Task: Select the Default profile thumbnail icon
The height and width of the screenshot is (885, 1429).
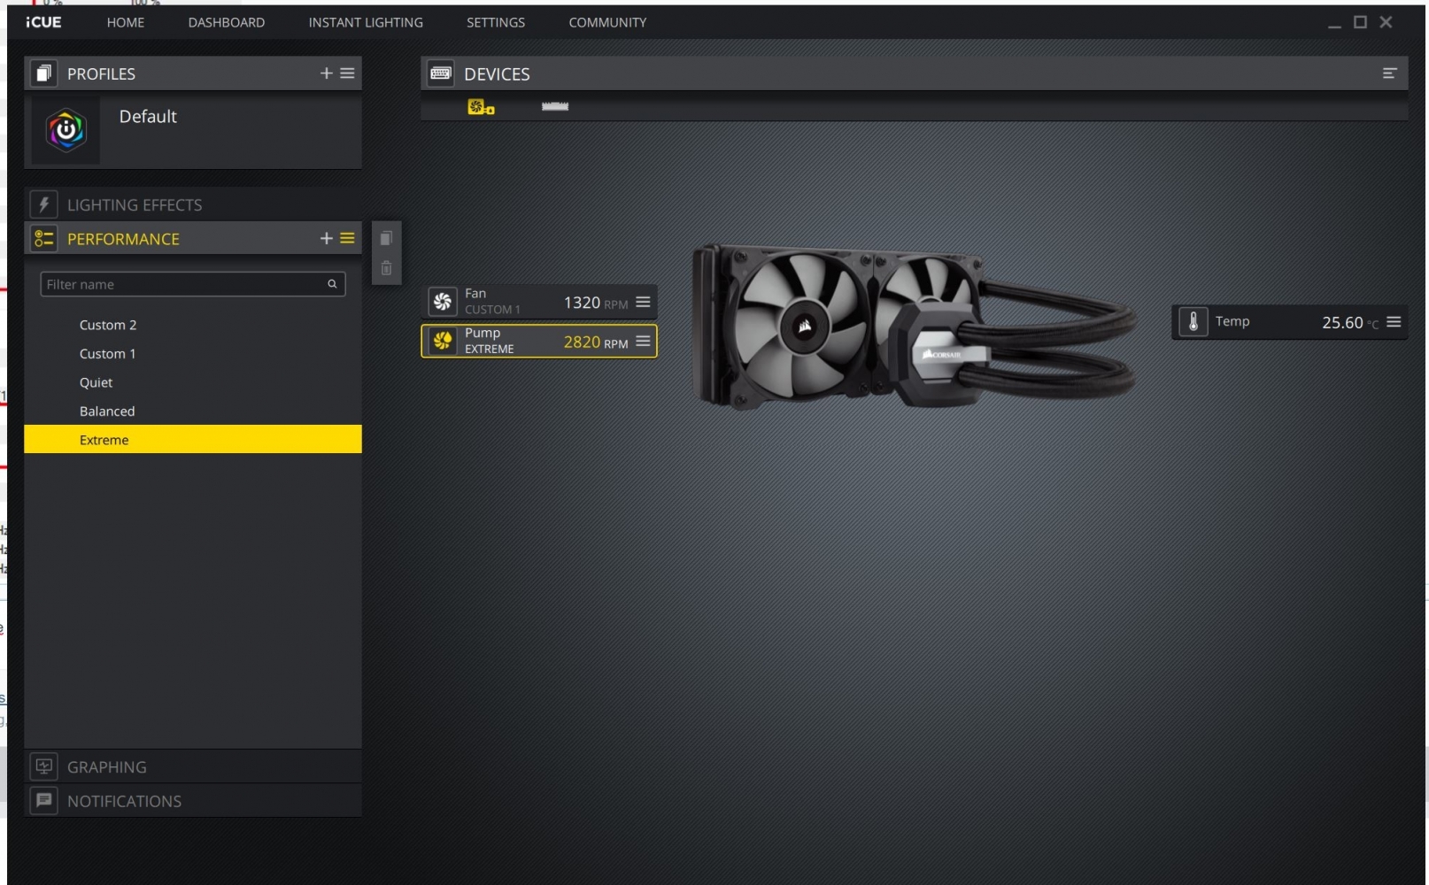Action: pyautogui.click(x=66, y=130)
